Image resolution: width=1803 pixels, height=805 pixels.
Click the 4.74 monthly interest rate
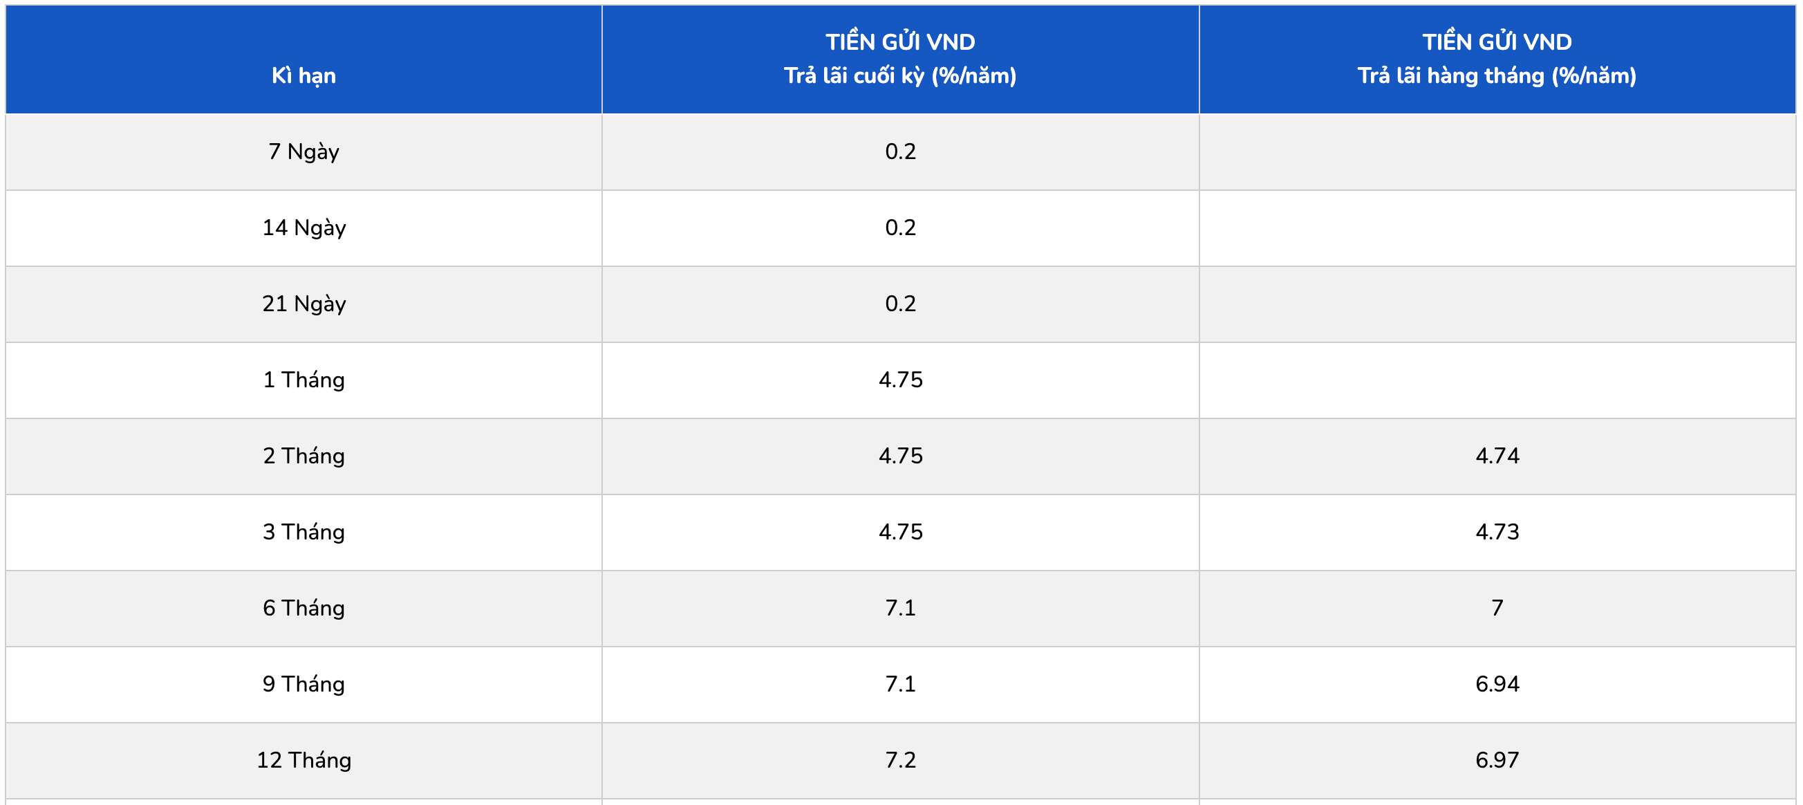pyautogui.click(x=1497, y=456)
